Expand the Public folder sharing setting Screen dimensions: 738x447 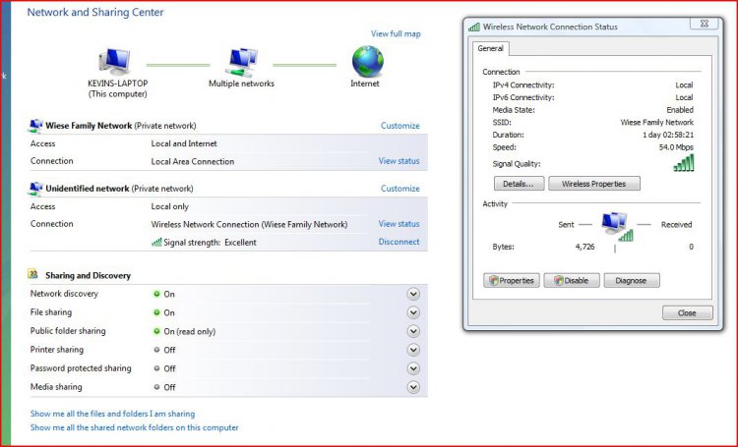413,331
